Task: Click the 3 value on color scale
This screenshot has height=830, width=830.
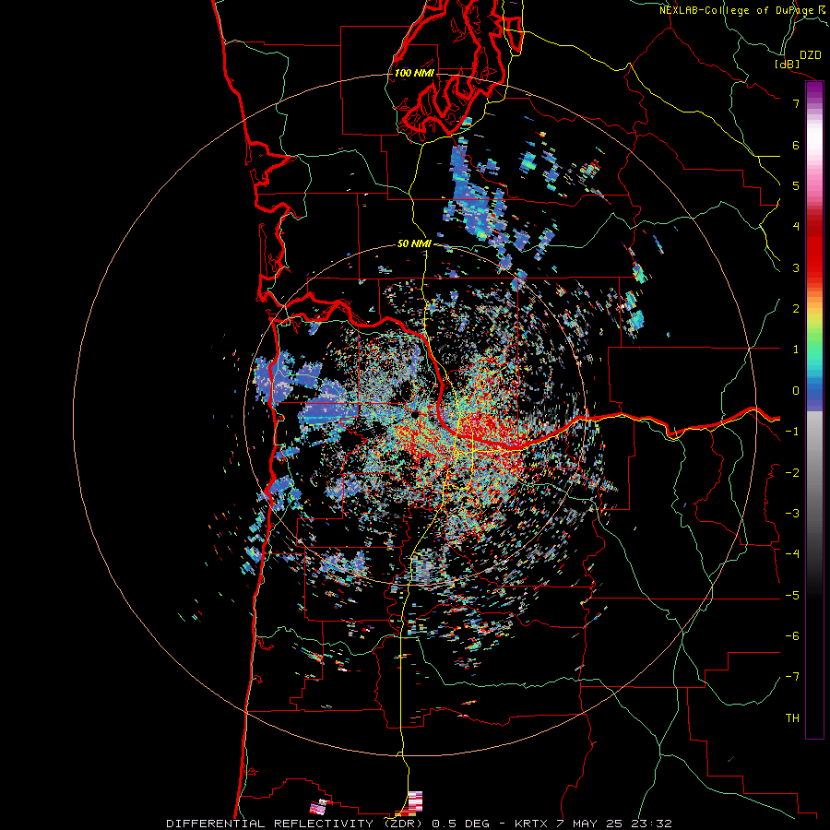Action: (796, 267)
